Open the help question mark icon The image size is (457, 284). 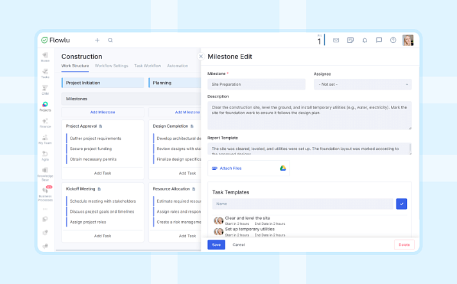pyautogui.click(x=393, y=40)
